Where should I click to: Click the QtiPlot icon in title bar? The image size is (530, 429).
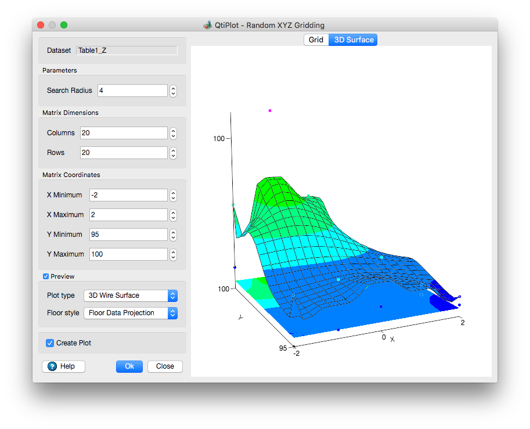point(207,25)
